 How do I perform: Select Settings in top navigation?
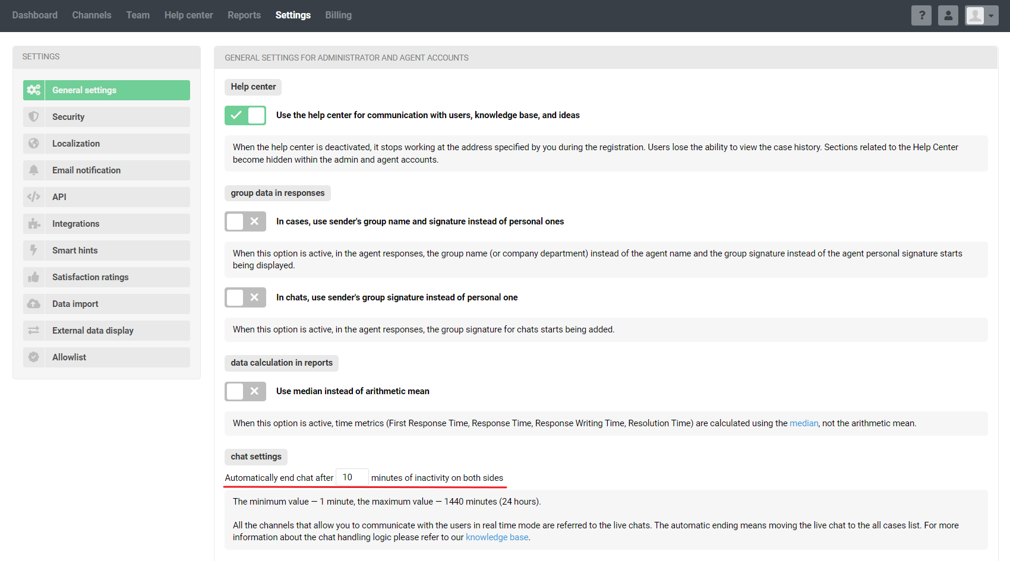click(x=293, y=15)
